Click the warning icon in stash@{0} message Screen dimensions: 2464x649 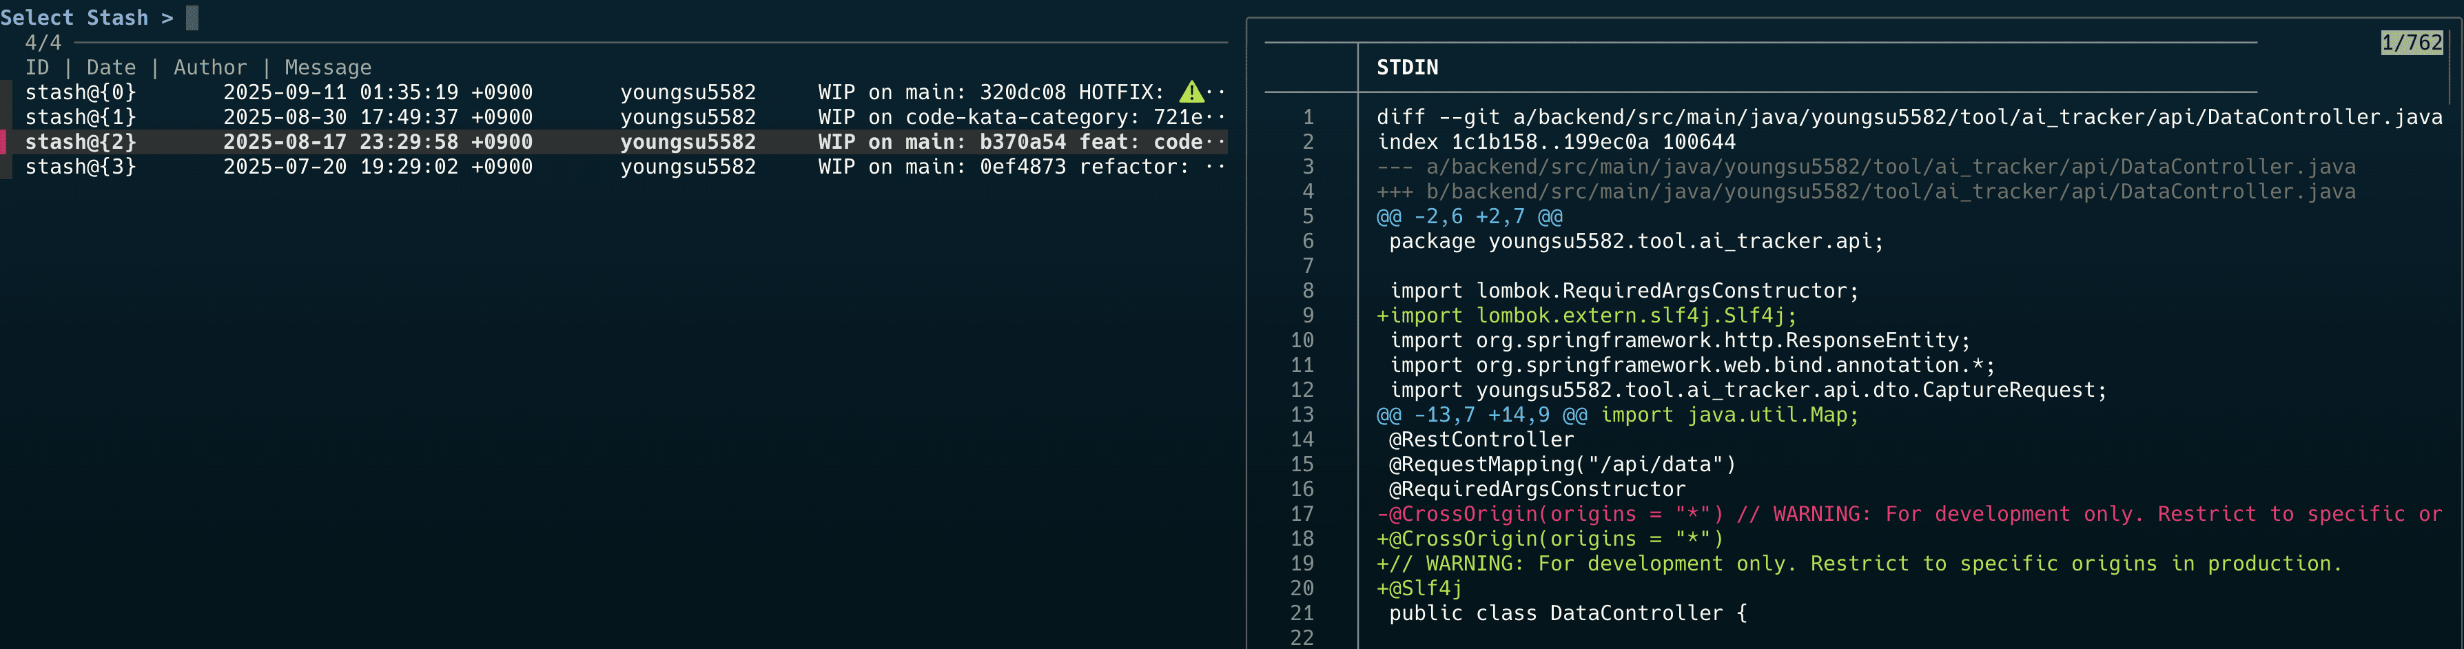(1191, 92)
